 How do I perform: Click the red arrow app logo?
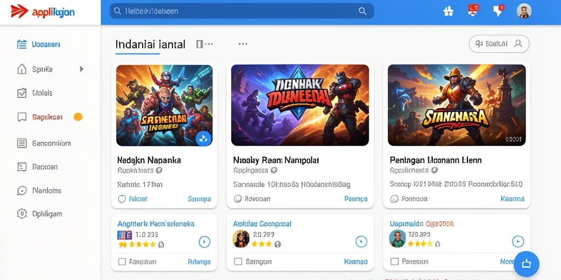point(19,11)
